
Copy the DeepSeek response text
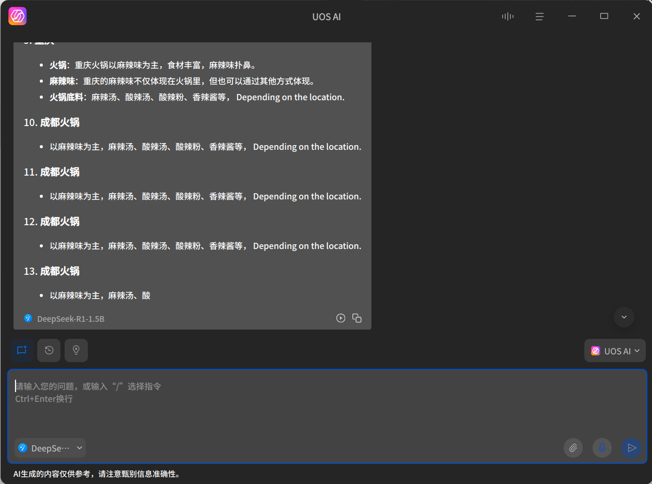(357, 318)
